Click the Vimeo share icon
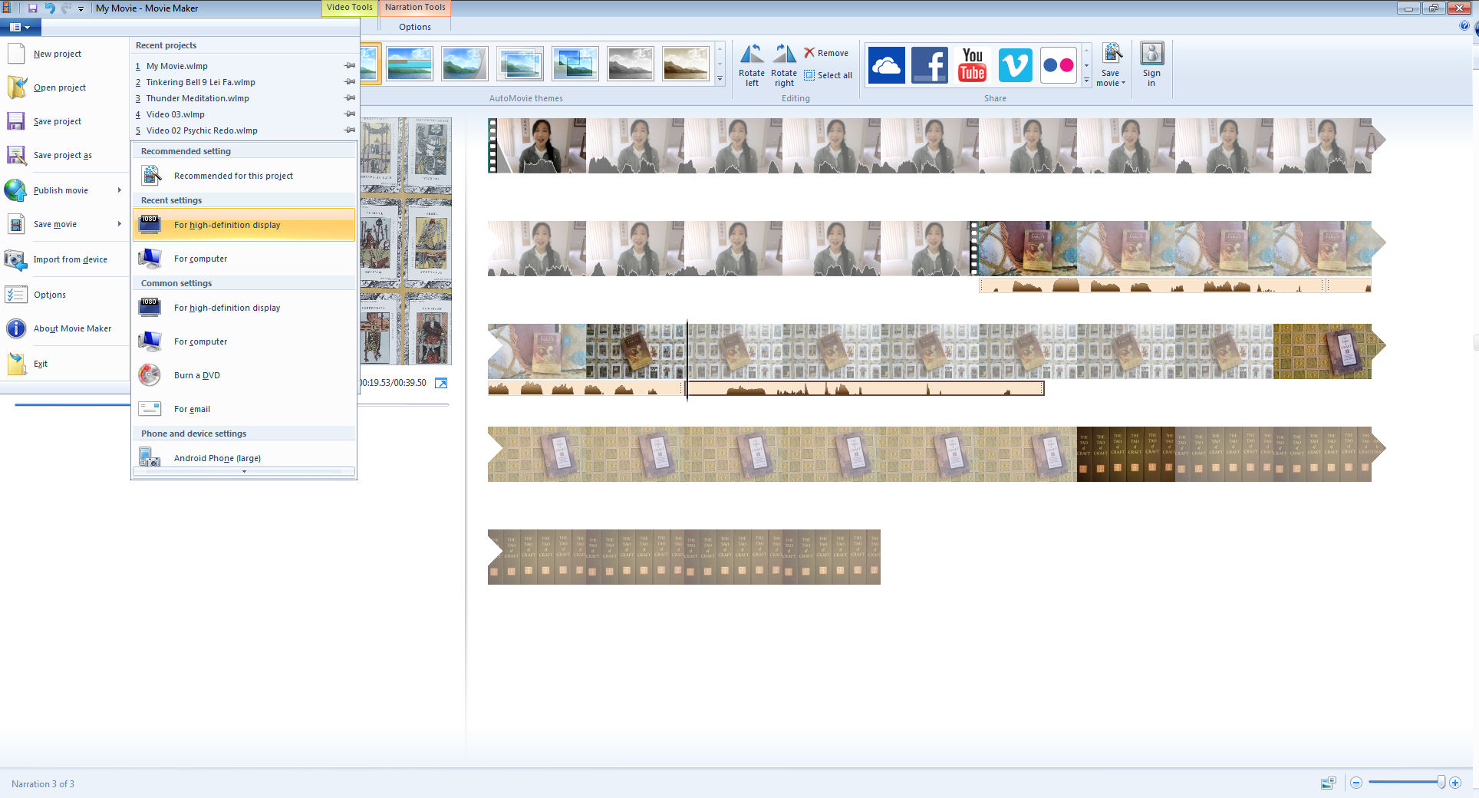This screenshot has height=798, width=1479. point(1015,65)
